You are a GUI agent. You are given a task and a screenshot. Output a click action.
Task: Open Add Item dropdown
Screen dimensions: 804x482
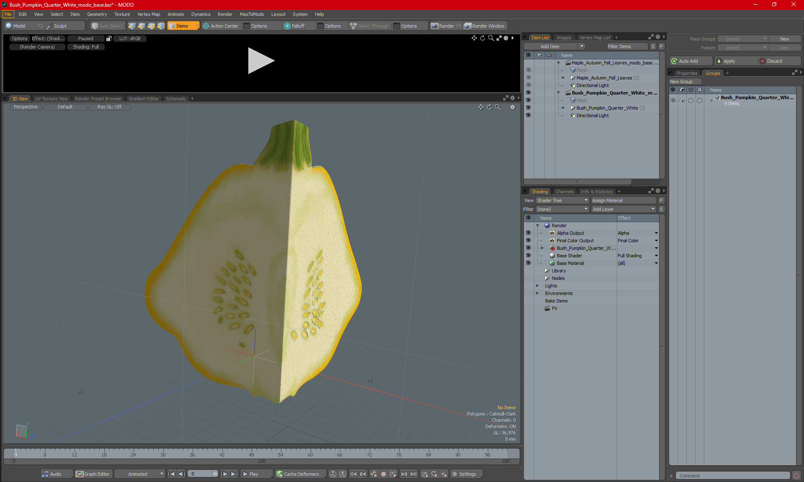coord(554,46)
